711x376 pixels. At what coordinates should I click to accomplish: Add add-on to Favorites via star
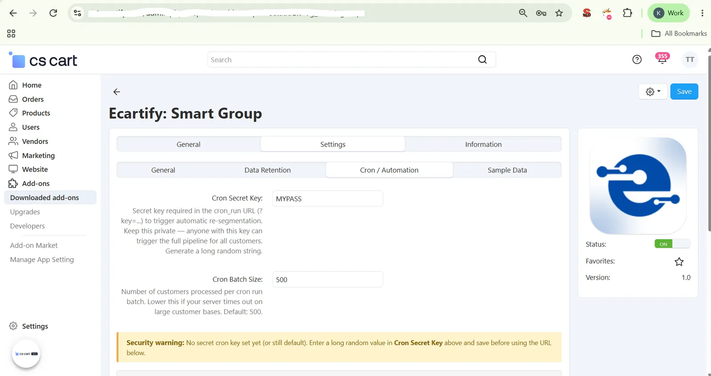[679, 261]
